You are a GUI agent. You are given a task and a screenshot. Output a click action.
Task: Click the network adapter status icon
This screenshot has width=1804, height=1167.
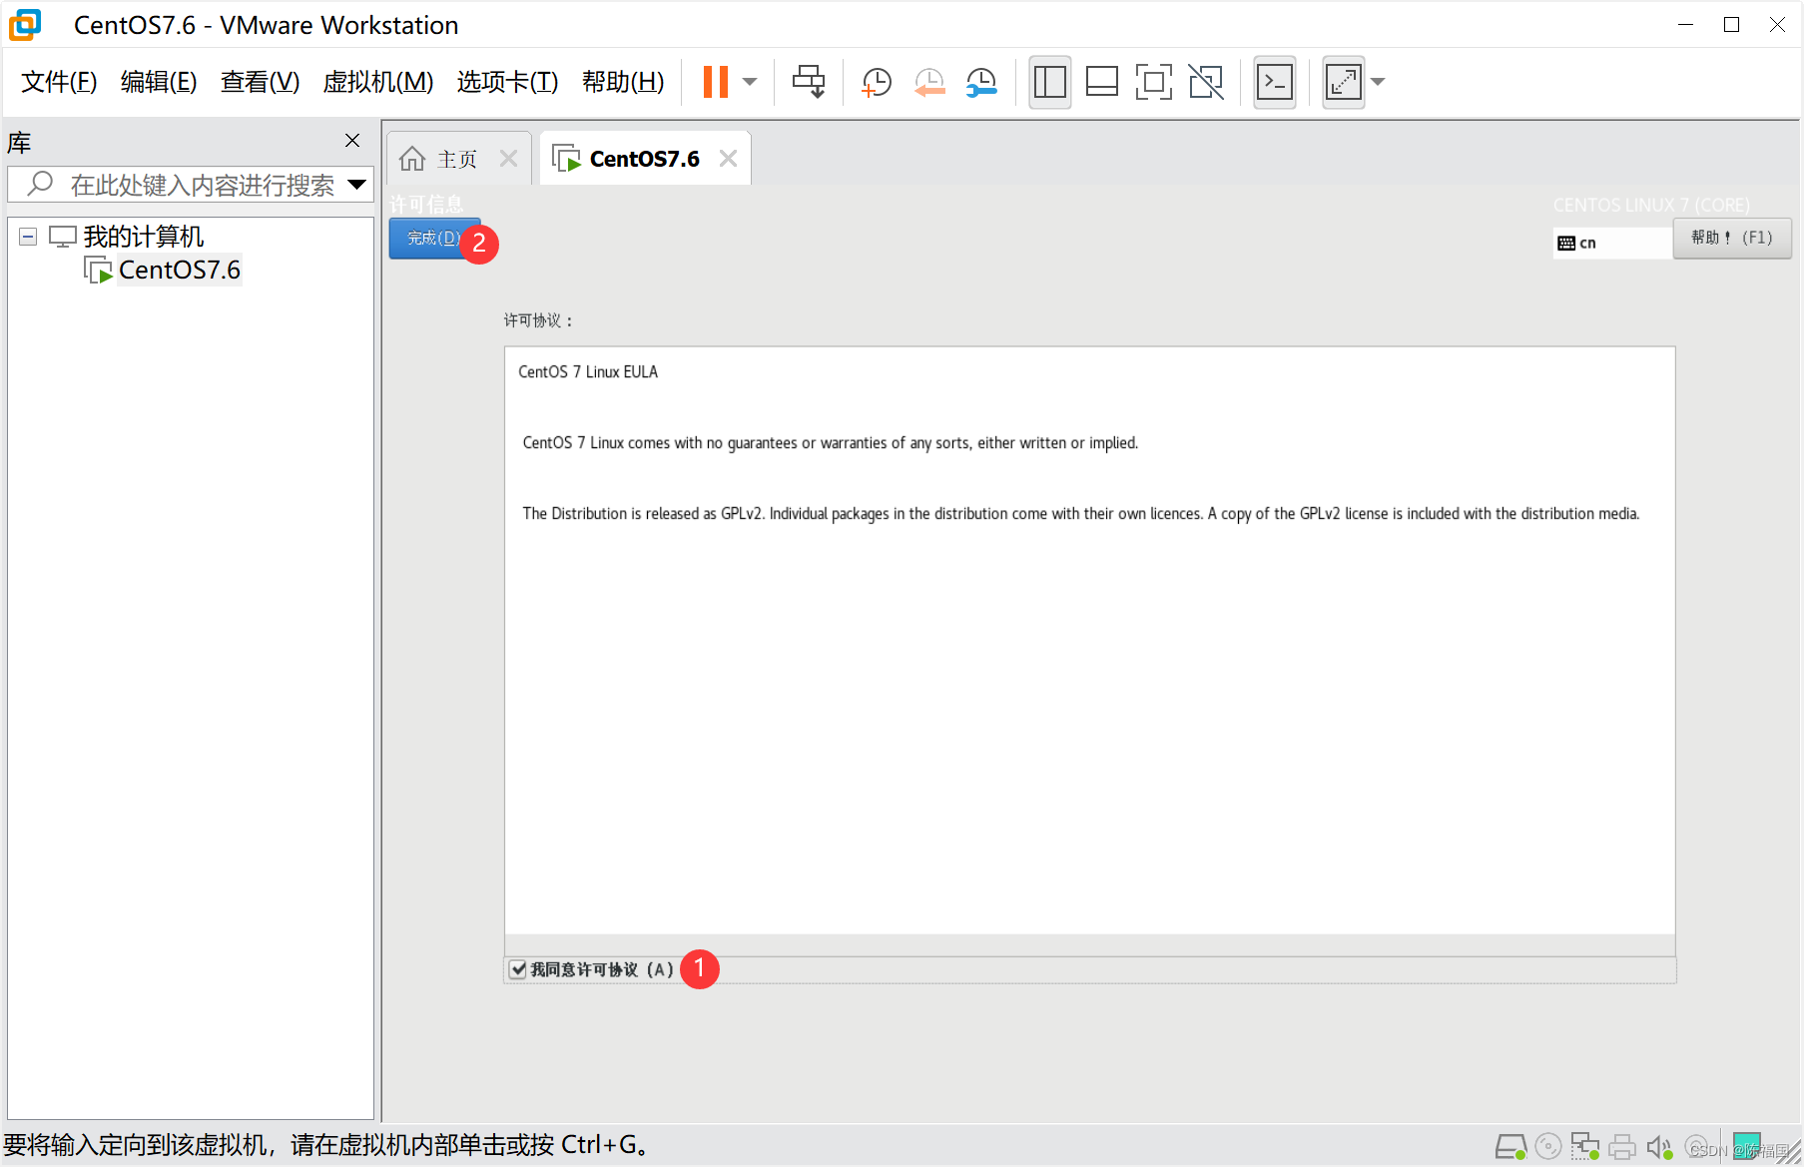pos(1585,1147)
